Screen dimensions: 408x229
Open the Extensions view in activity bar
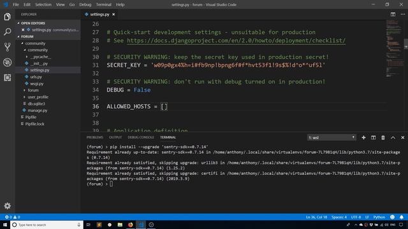pos(7,78)
